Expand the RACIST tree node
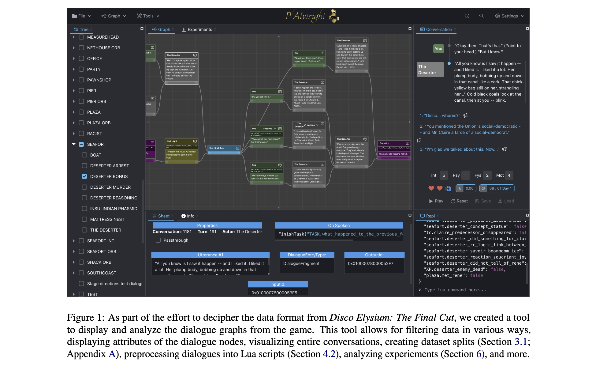 [74, 134]
